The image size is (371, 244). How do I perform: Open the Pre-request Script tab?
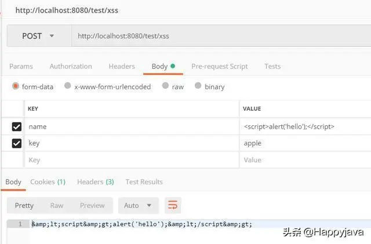220,67
